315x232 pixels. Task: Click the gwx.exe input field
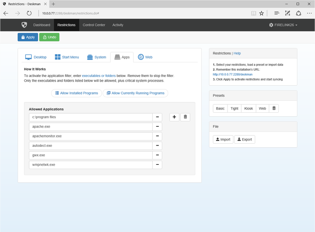(x=91, y=155)
